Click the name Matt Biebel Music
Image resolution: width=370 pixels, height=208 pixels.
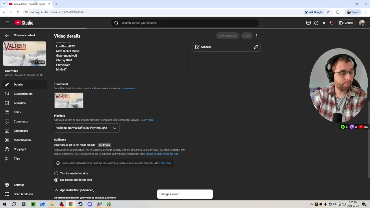[68, 51]
